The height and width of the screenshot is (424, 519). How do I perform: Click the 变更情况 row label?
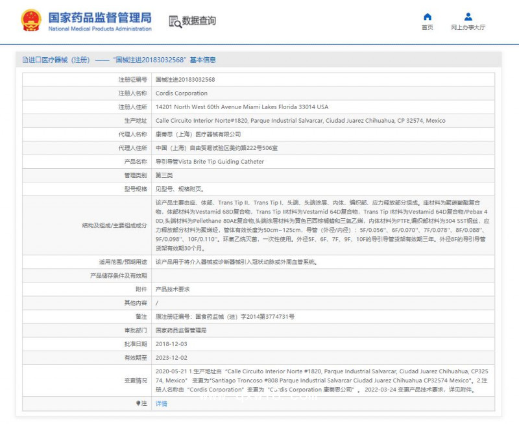(x=136, y=380)
